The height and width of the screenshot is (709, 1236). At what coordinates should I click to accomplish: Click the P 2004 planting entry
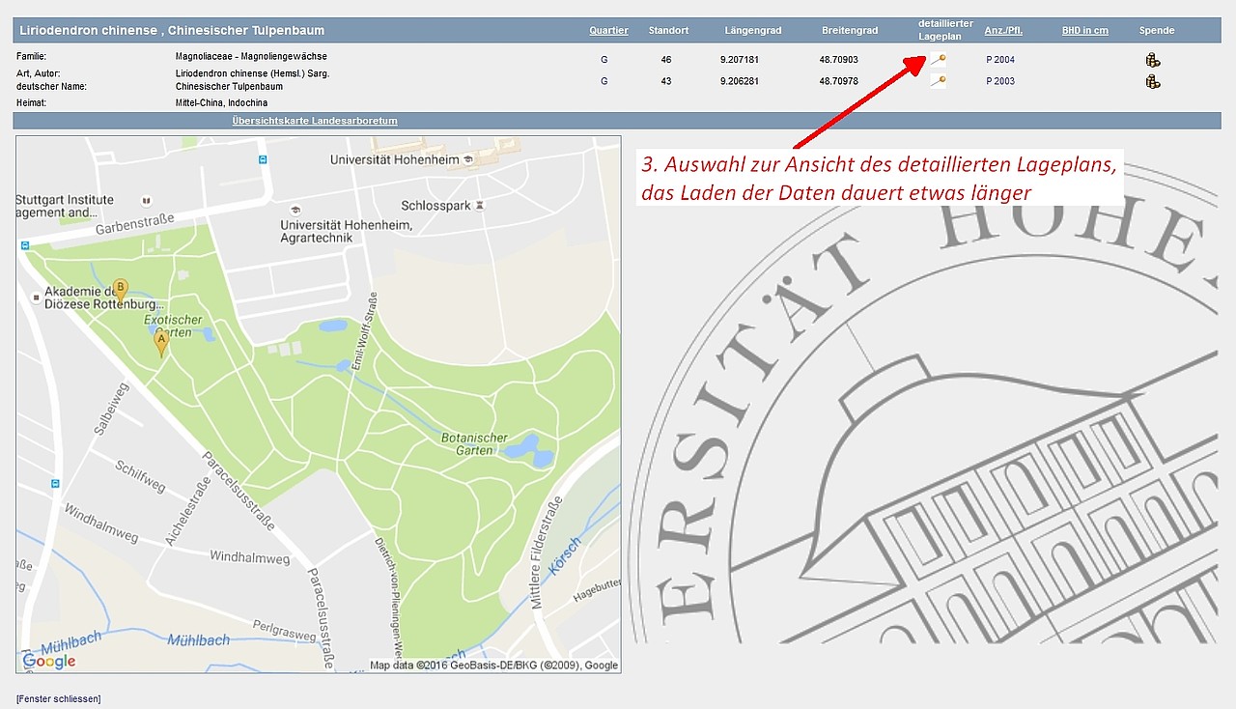[1000, 60]
